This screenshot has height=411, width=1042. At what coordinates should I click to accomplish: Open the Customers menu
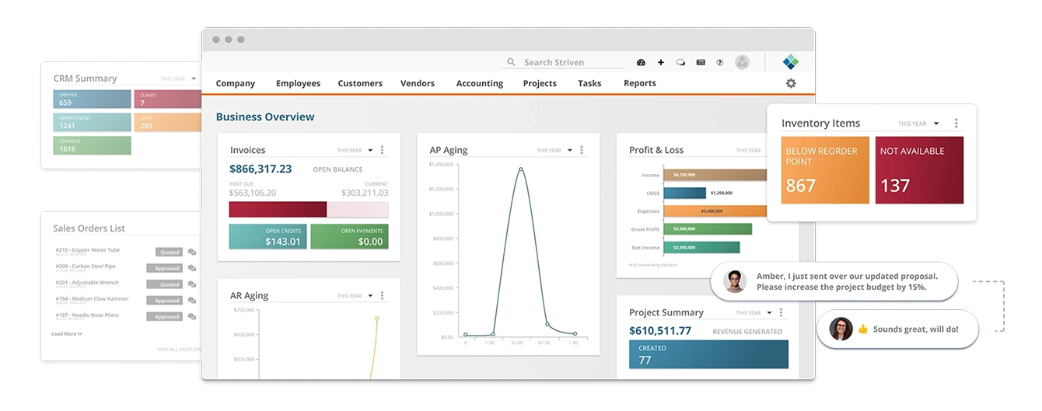click(x=360, y=83)
